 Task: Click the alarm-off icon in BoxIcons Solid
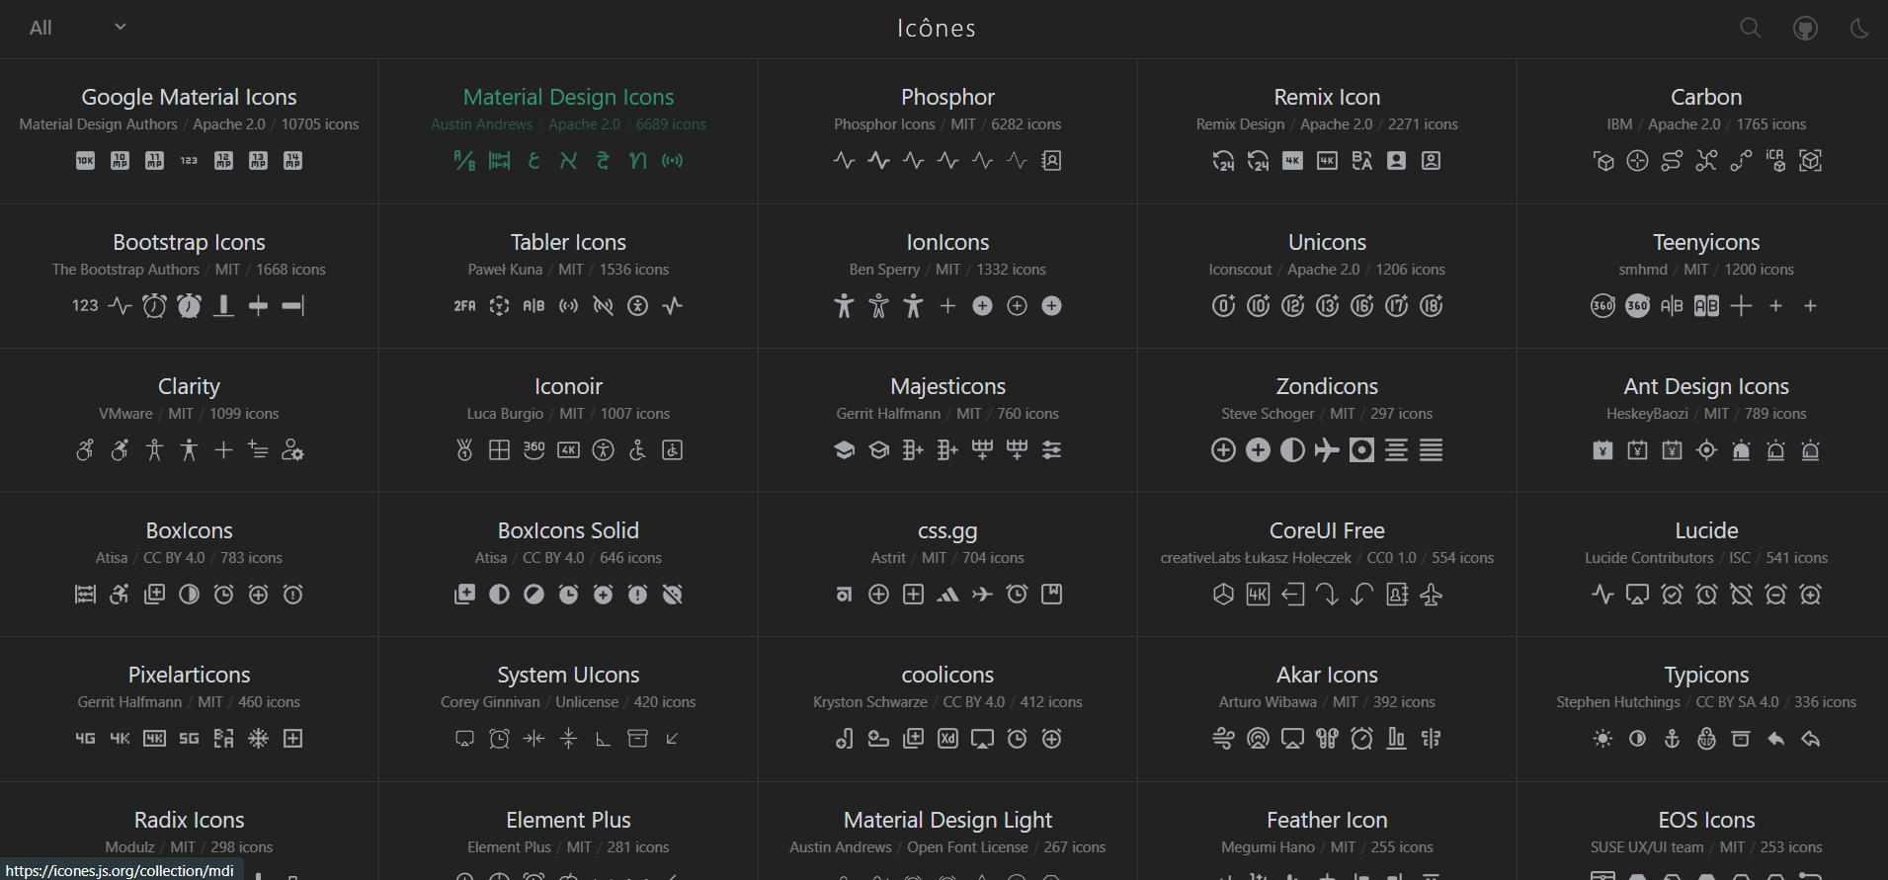[672, 595]
